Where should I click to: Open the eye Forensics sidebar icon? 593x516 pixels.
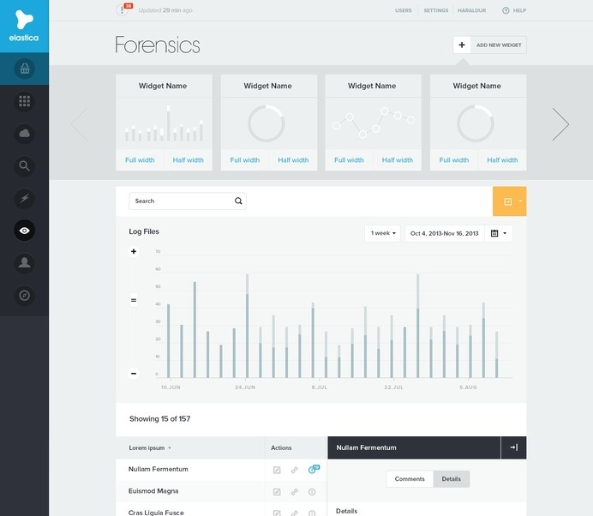(25, 231)
